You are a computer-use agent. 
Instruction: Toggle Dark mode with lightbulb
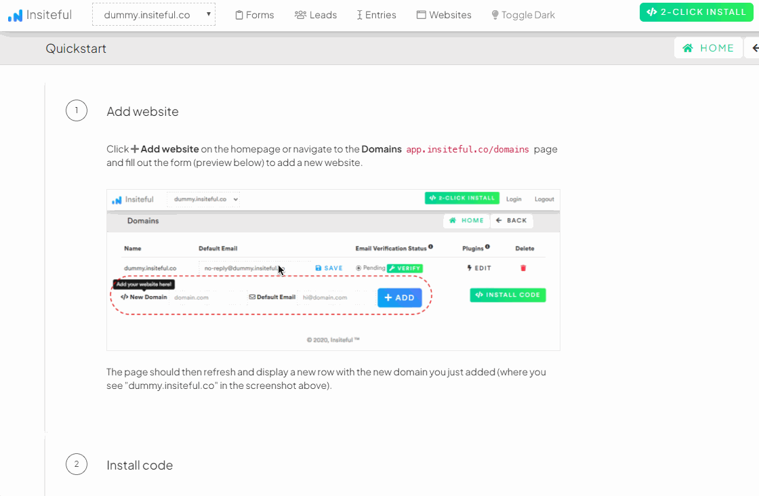523,15
